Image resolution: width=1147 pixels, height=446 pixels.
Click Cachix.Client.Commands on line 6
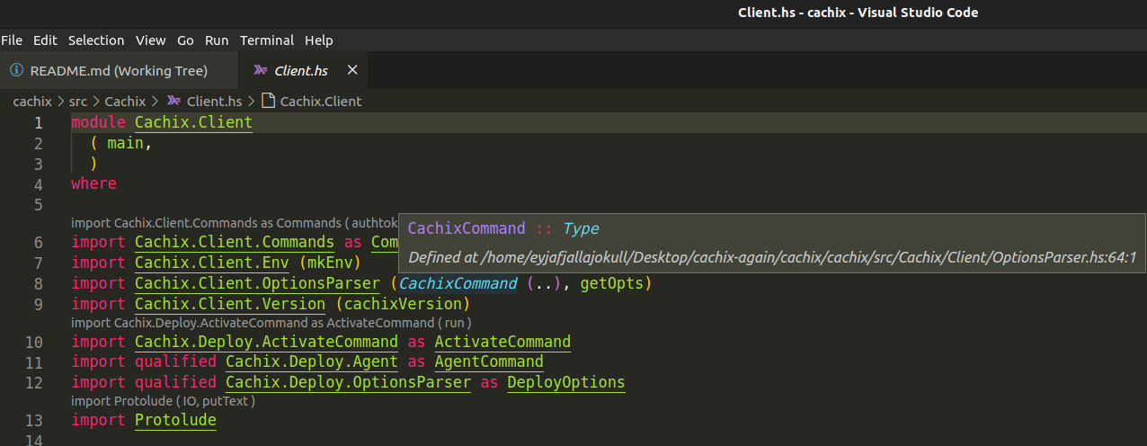(x=235, y=243)
